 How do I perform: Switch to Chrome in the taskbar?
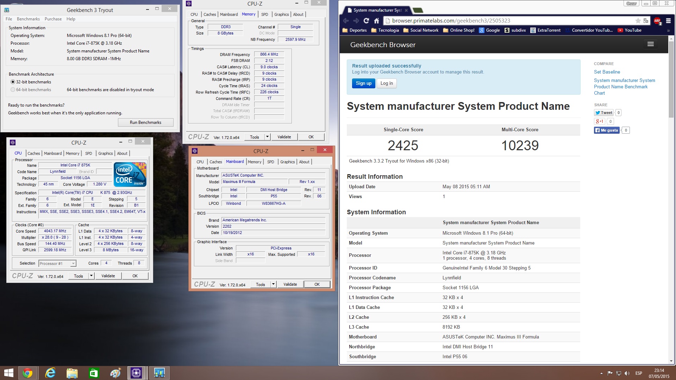tap(27, 373)
